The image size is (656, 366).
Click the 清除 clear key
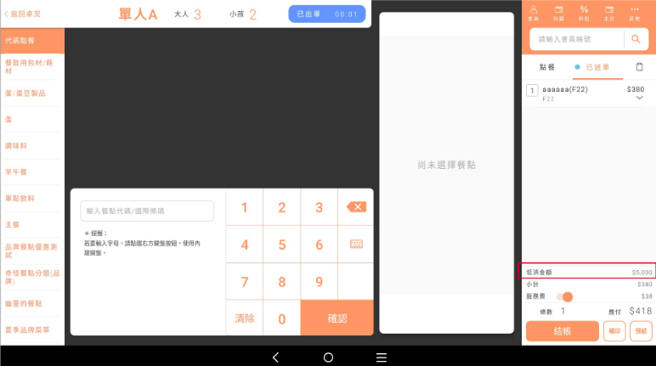tap(245, 318)
